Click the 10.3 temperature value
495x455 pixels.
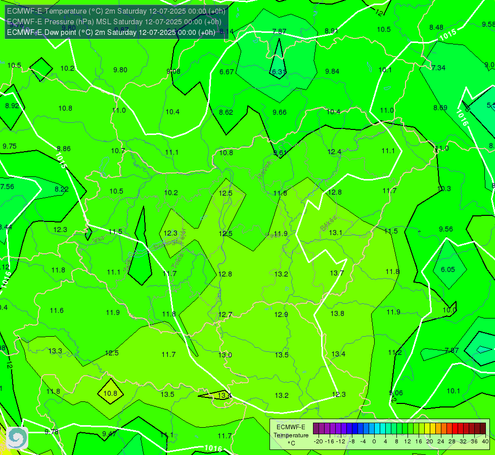click(444, 189)
